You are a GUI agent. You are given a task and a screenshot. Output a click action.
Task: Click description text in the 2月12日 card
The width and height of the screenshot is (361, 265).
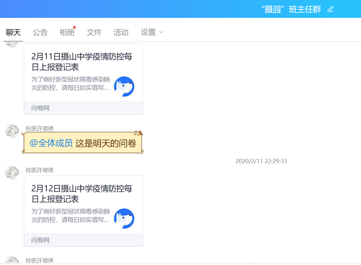point(71,215)
